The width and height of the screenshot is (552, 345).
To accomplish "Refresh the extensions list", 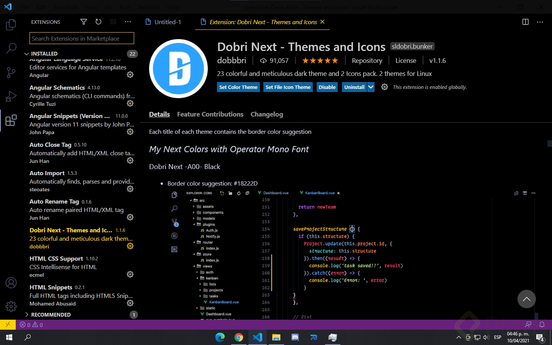I will tap(98, 22).
